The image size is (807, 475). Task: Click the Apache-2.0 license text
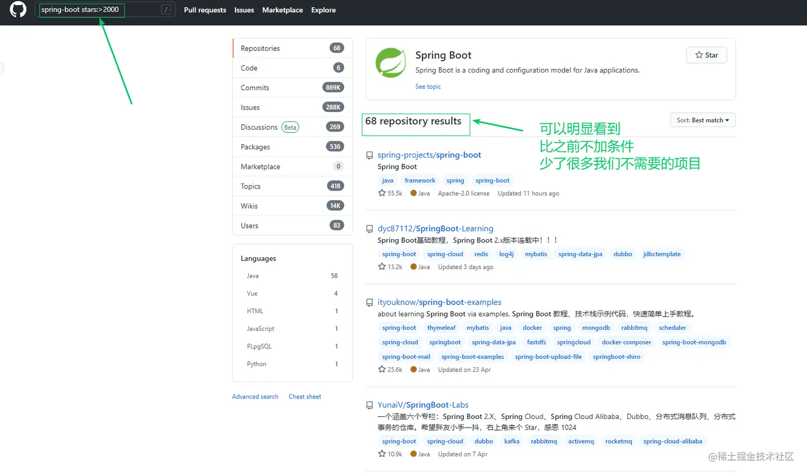pos(463,193)
